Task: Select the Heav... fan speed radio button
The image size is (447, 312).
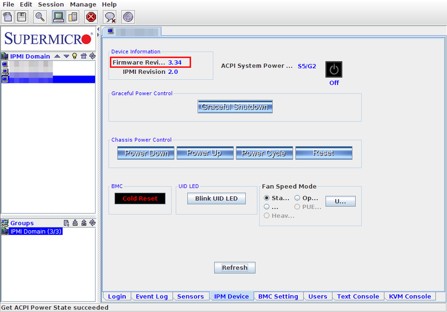Action: pyautogui.click(x=267, y=216)
